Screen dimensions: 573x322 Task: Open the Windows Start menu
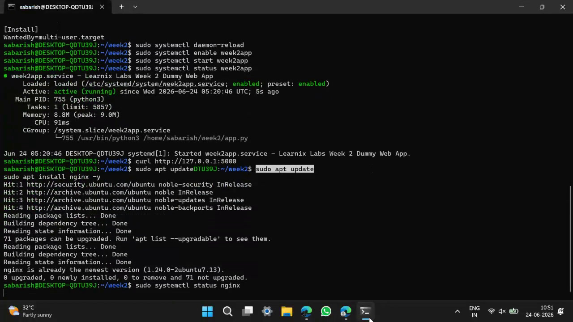(208, 311)
